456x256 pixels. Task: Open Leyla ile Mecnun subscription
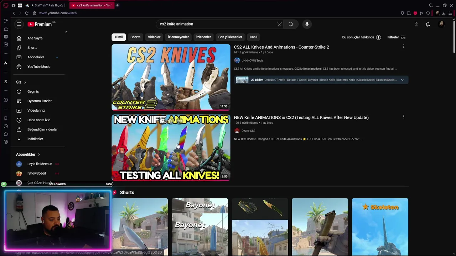point(40,164)
